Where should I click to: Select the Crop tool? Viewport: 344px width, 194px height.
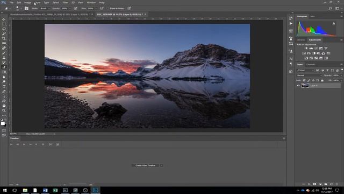coord(4,38)
